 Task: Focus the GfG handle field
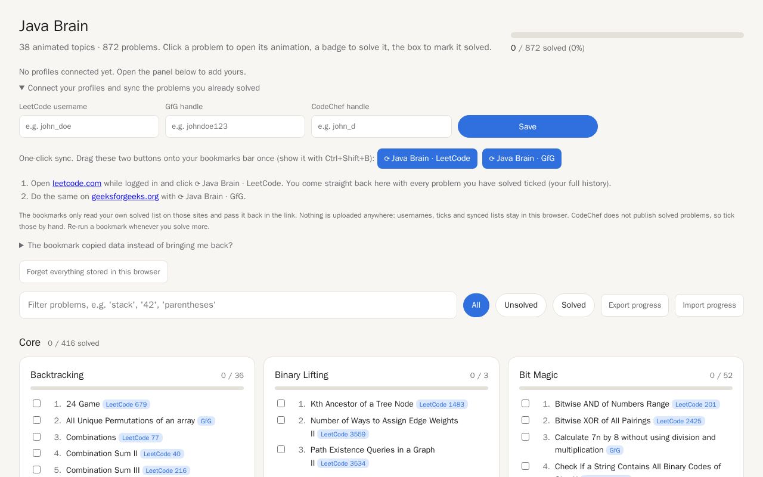click(x=235, y=126)
